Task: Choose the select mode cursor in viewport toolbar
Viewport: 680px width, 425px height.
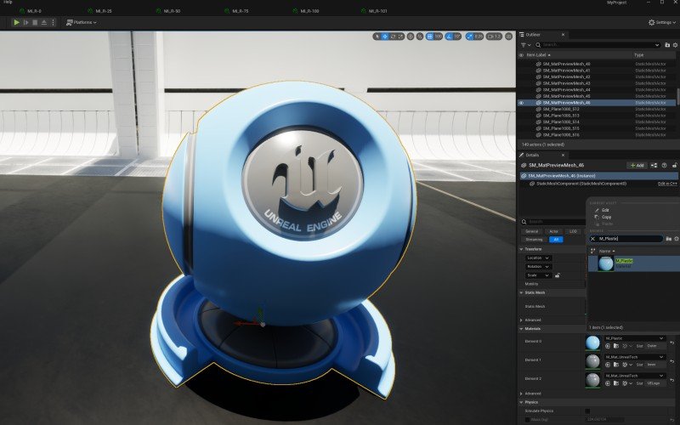Action: pyautogui.click(x=377, y=37)
